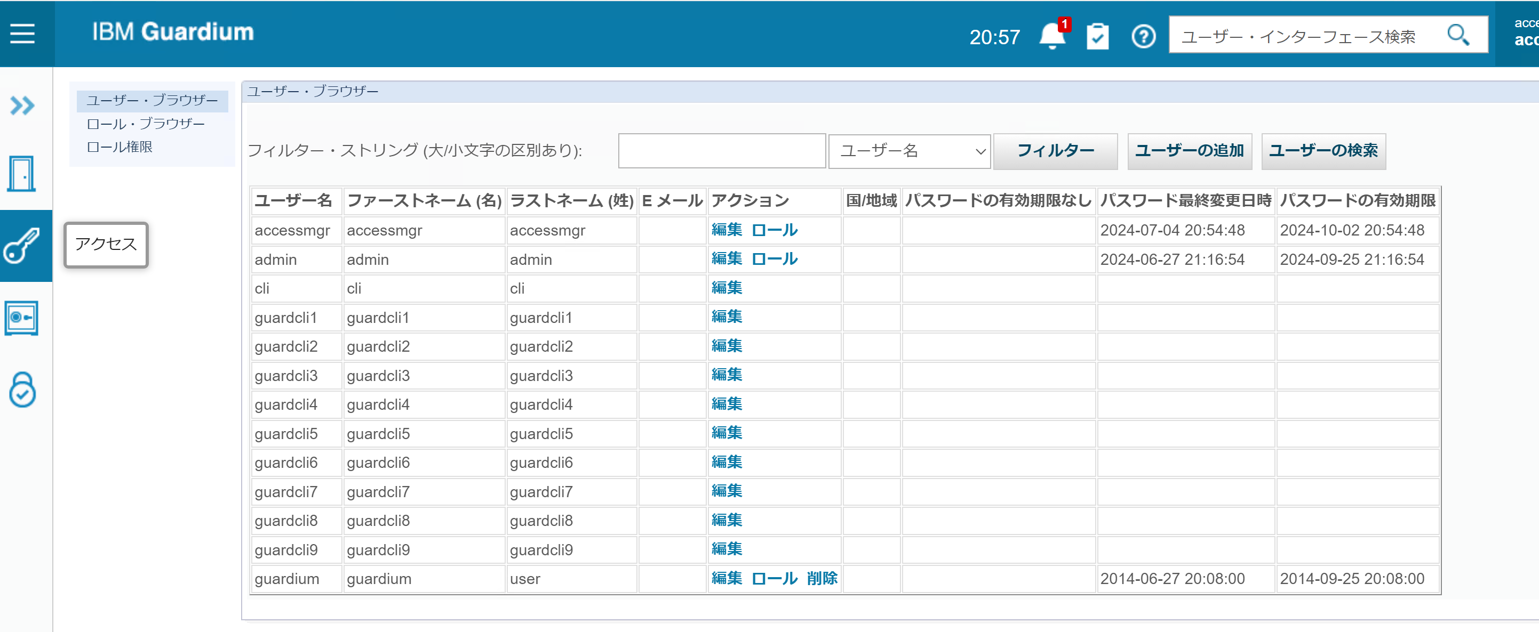
Task: Click the フィルター button
Action: 1055,151
